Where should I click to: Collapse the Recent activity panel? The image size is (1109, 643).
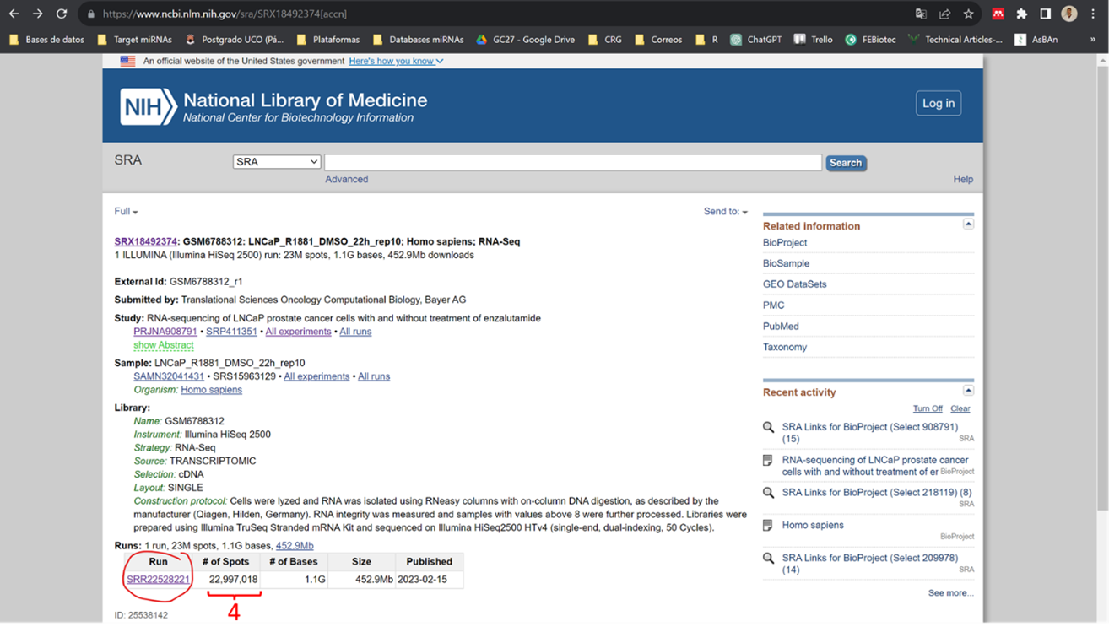tap(968, 391)
